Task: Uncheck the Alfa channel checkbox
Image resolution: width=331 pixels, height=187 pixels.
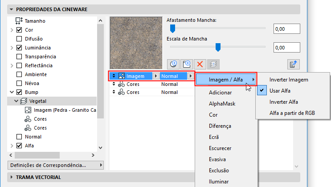Action: click(x=19, y=146)
